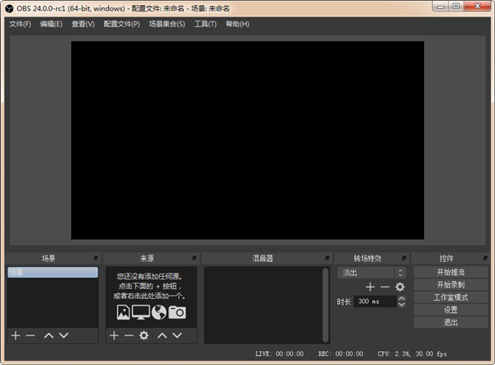Image resolution: width=495 pixels, height=365 pixels.
Task: Open source properties with the gear icon
Action: tap(144, 335)
